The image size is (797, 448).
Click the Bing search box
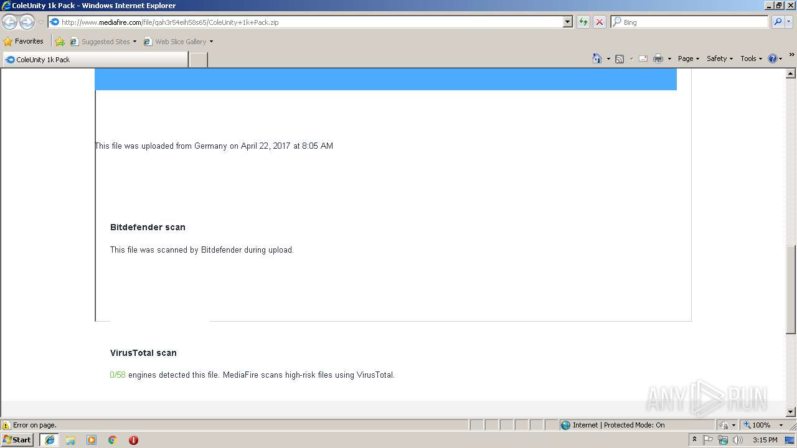point(689,22)
